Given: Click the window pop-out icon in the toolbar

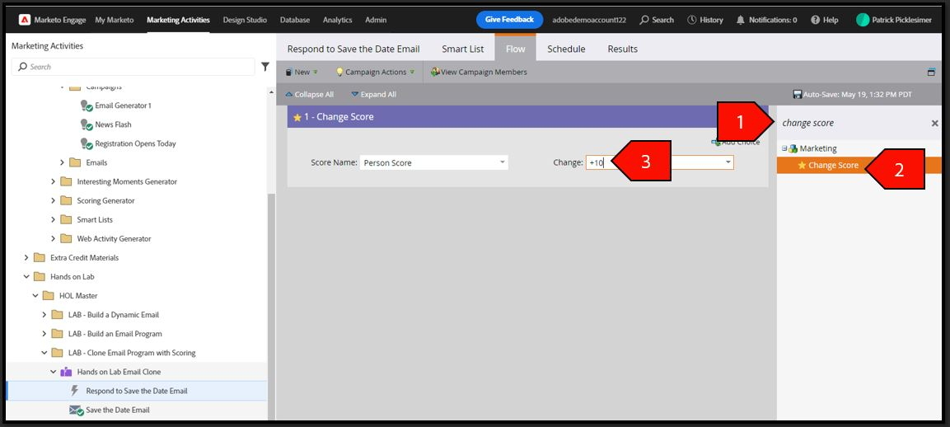Looking at the screenshot, I should [x=931, y=72].
